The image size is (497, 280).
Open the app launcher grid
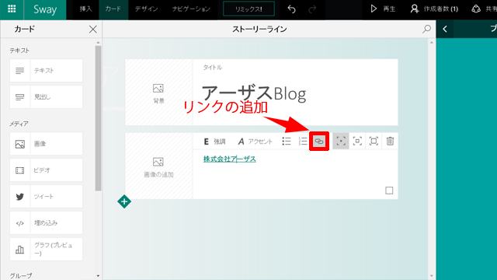12,9
